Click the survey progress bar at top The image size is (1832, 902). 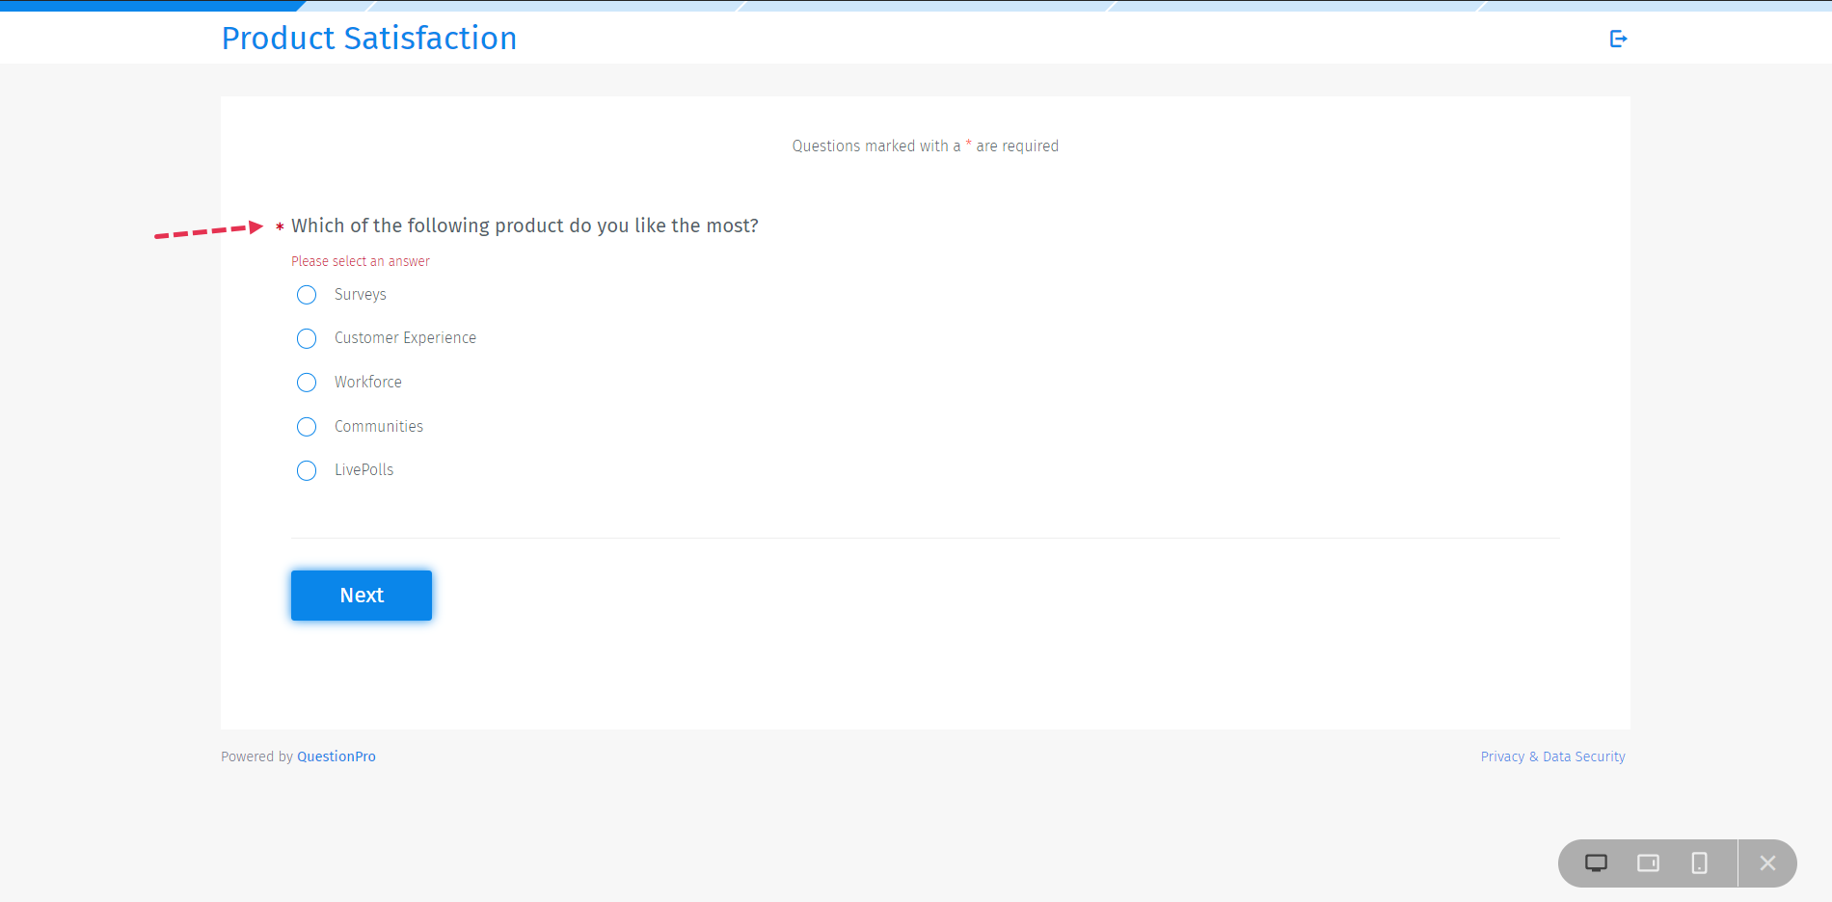916,6
